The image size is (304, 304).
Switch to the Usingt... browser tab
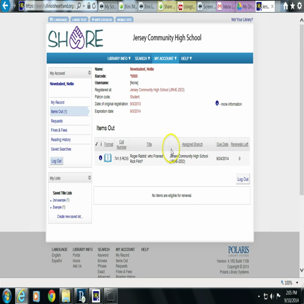tap(187, 7)
